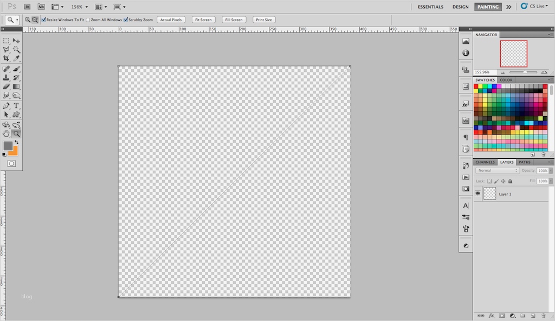Select the Eyedropper tool
This screenshot has height=321, width=555.
(x=16, y=58)
